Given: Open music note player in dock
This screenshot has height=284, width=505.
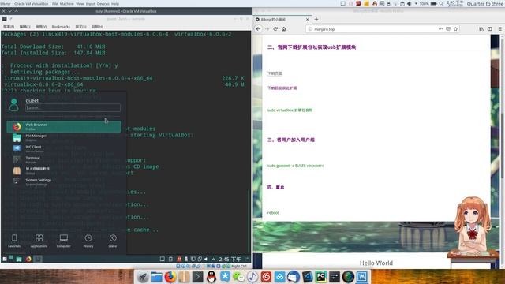Looking at the screenshot, I should tap(252, 277).
